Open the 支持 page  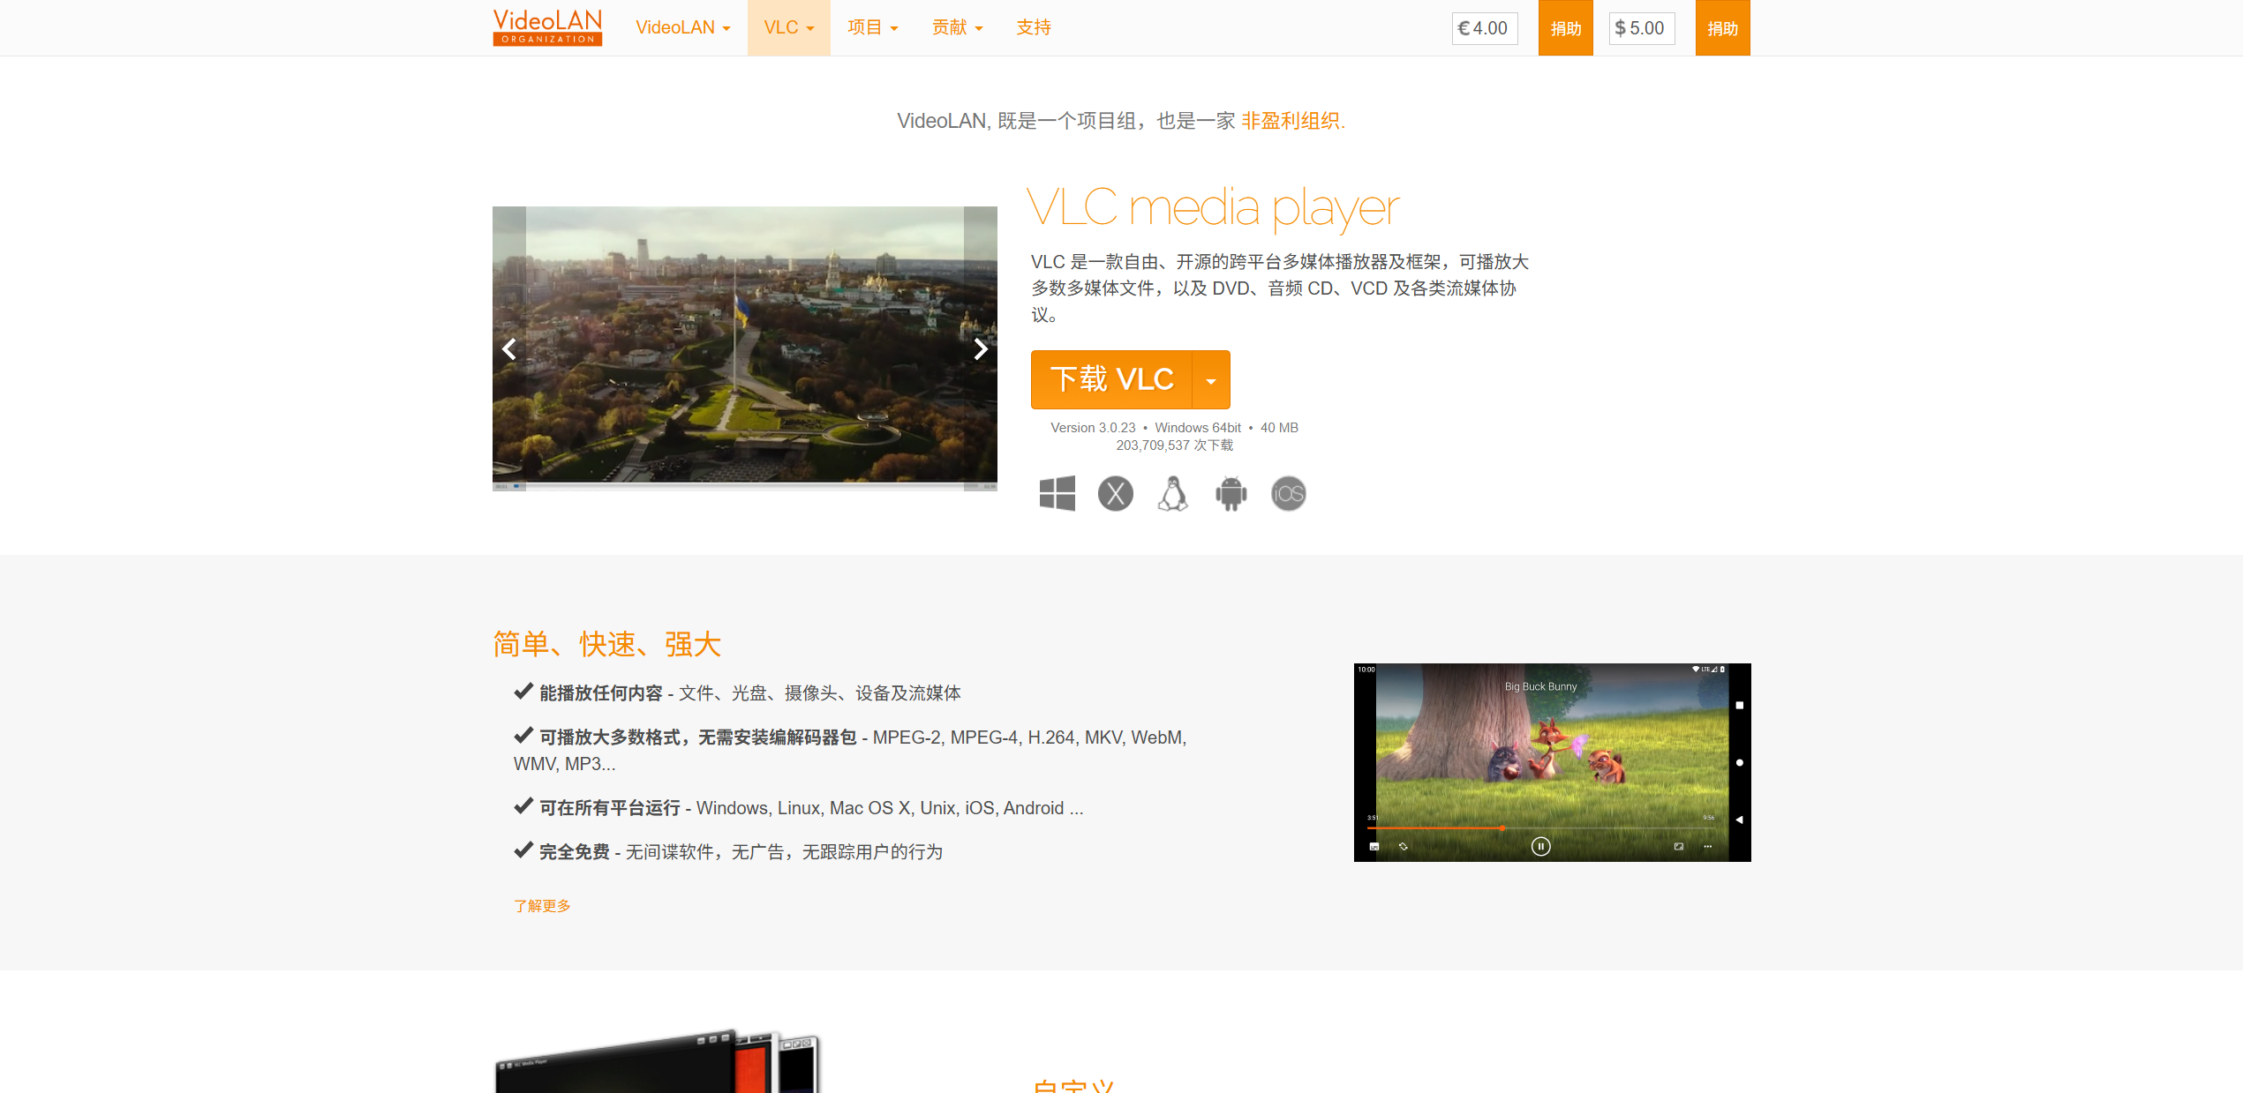click(1033, 27)
